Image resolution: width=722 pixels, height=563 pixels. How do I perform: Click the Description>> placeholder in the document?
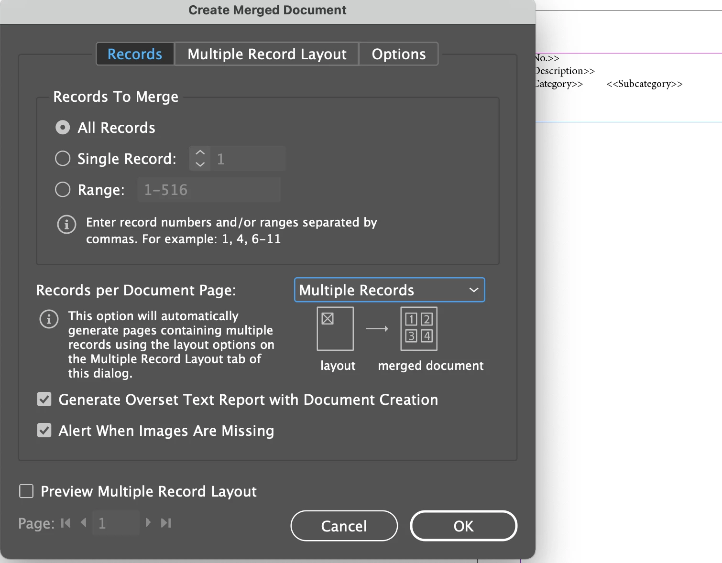click(565, 71)
